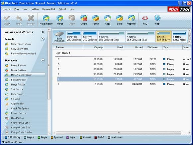Image resolution: width=193 pixels, height=145 pixels.
Task: Sort by the Used column header
Action: [x=113, y=47]
